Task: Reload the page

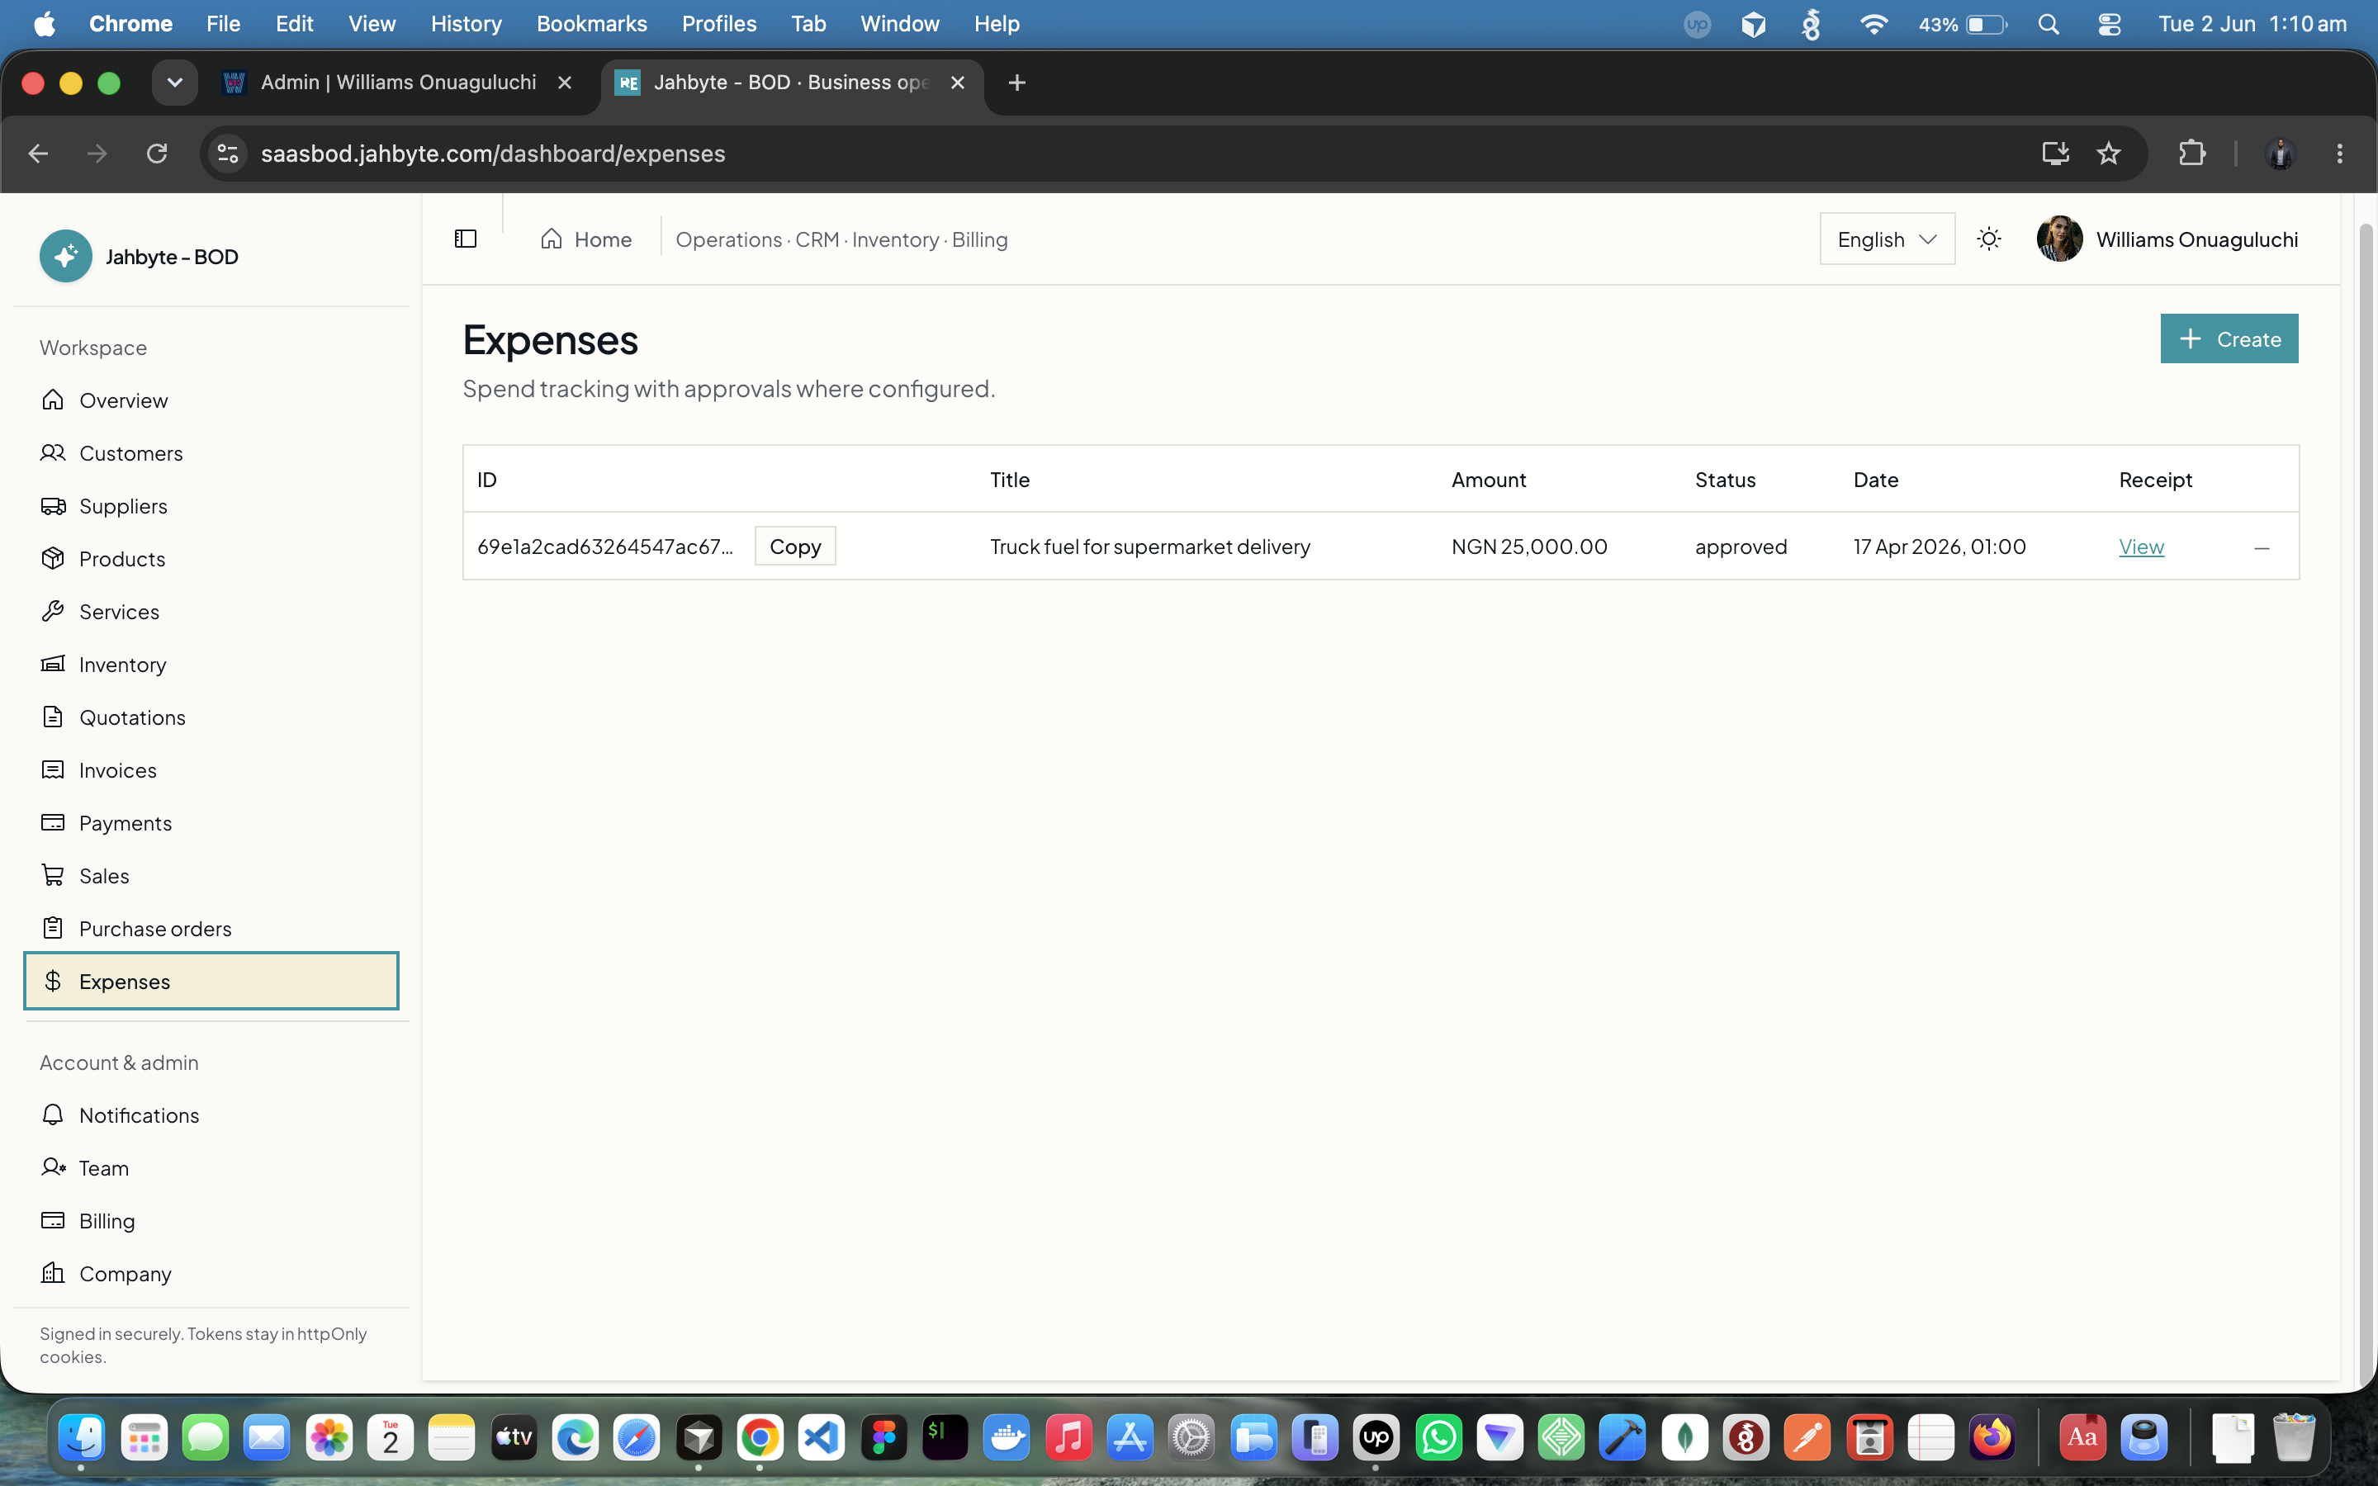Action: [157, 154]
